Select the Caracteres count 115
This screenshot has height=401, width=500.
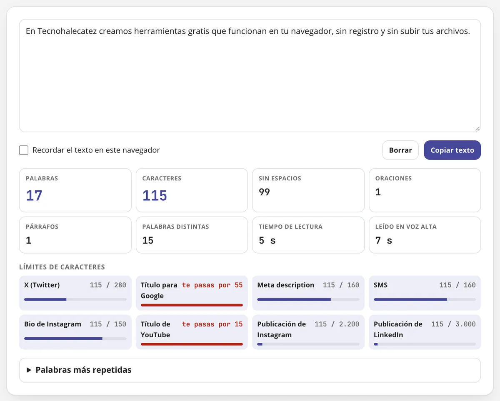point(155,195)
